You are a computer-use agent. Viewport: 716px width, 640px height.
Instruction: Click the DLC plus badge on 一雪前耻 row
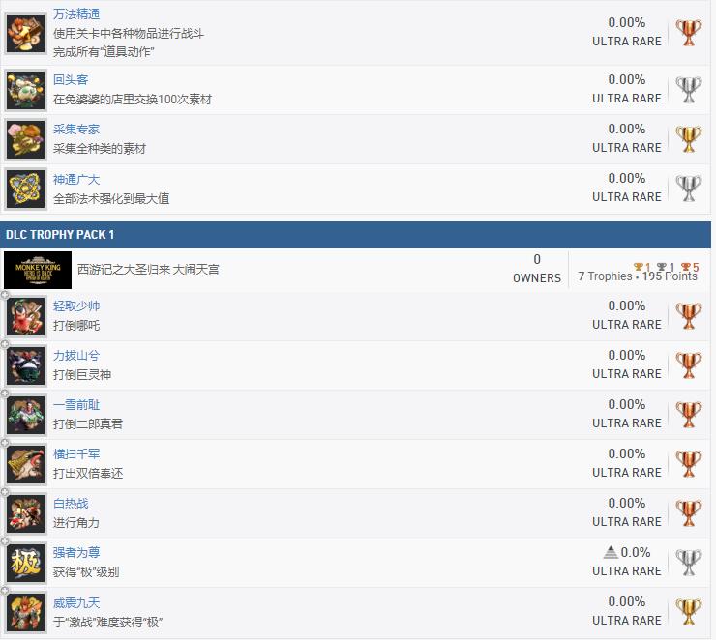click(x=5, y=394)
